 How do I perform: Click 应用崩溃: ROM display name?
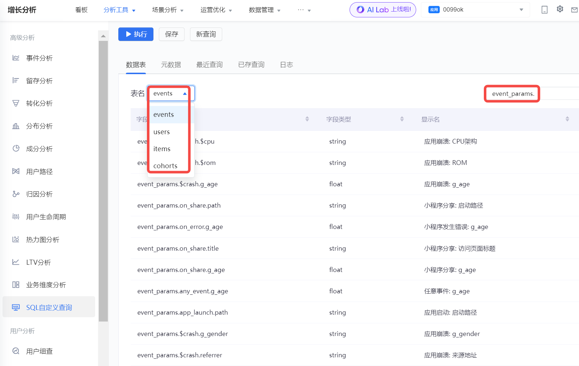click(x=445, y=163)
